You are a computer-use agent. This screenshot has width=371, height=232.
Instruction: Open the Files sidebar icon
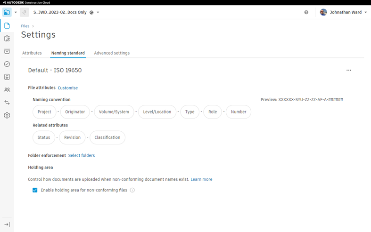(x=7, y=25)
